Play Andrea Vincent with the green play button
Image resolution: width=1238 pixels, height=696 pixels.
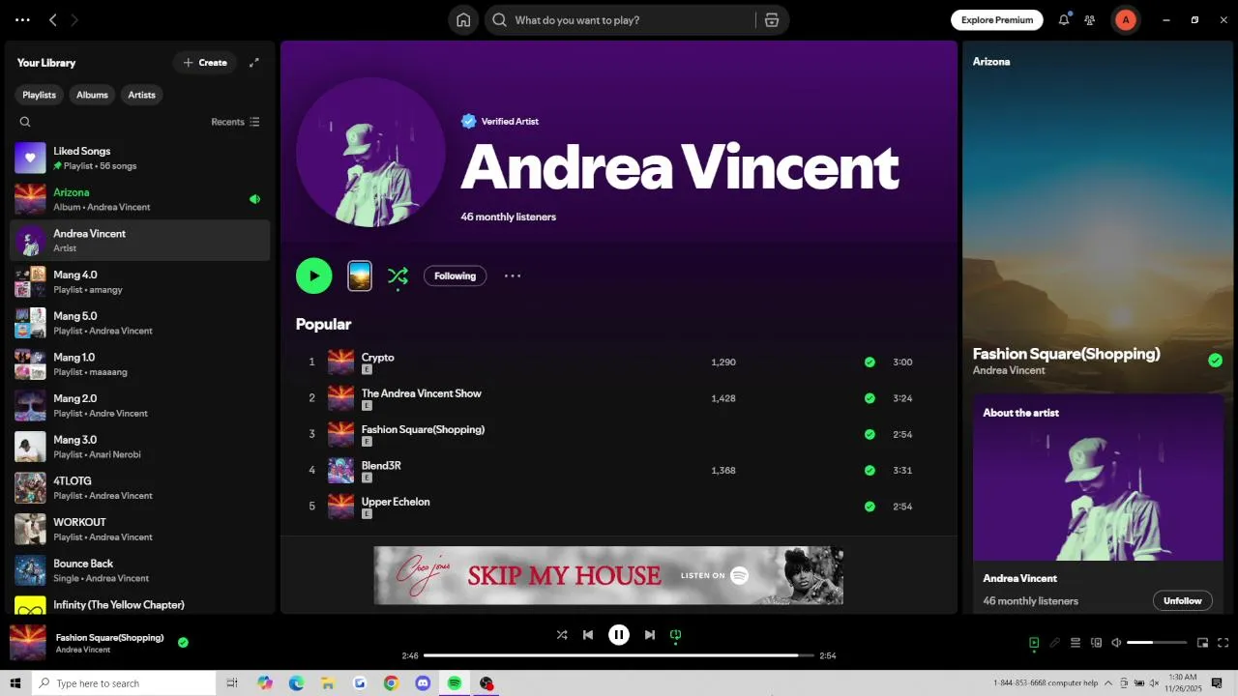click(x=313, y=275)
